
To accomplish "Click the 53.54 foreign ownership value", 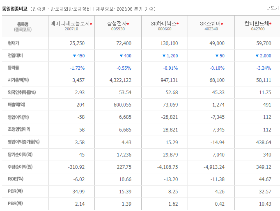I will coord(125,93).
